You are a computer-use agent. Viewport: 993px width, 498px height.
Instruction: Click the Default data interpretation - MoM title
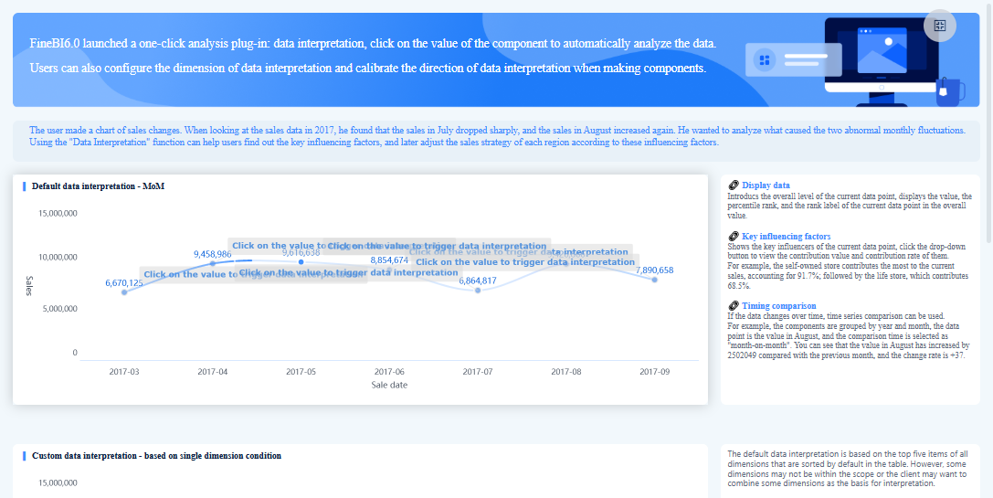pos(98,186)
